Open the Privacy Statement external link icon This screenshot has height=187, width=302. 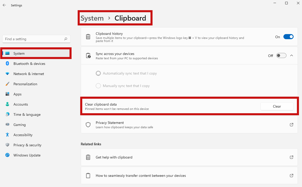[291, 125]
